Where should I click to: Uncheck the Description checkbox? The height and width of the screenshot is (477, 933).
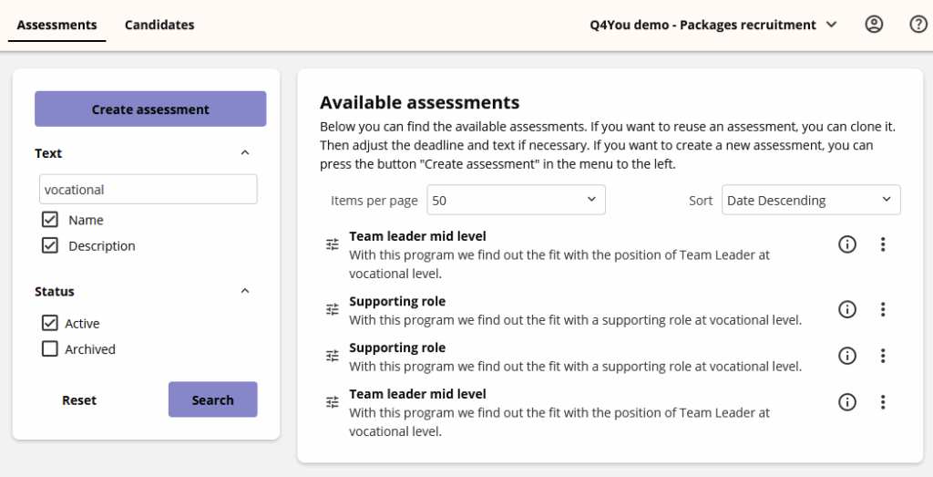[x=50, y=245]
